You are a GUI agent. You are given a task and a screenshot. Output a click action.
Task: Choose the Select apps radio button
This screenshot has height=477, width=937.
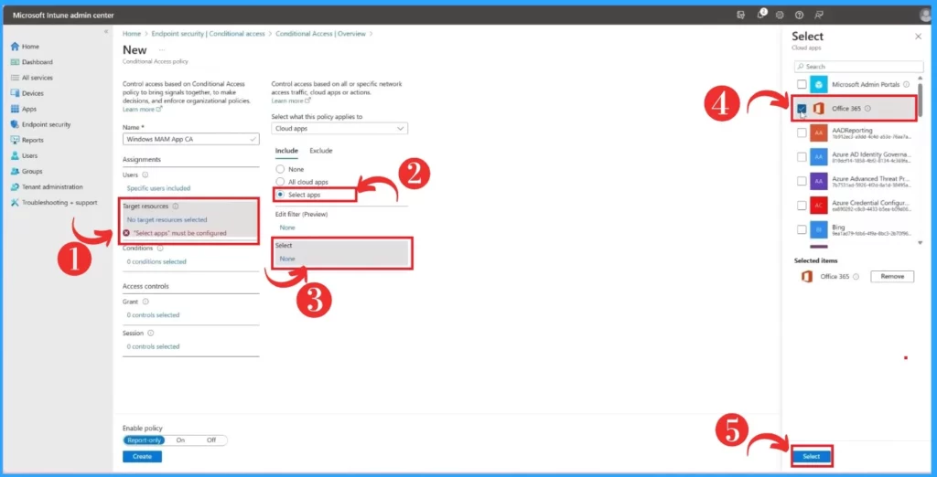[280, 194]
